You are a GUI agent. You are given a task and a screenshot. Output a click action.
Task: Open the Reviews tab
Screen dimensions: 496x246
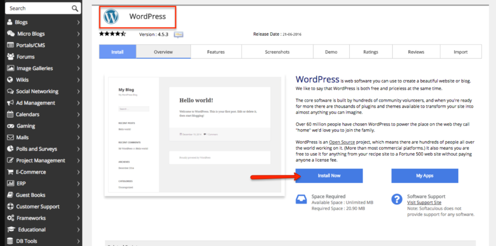(x=416, y=52)
